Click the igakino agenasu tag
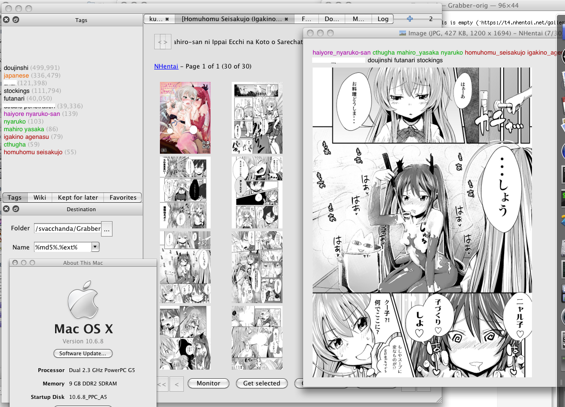565x407 pixels. coord(26,136)
